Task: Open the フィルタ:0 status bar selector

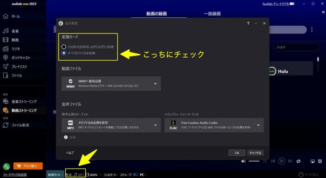Action: (x=109, y=175)
